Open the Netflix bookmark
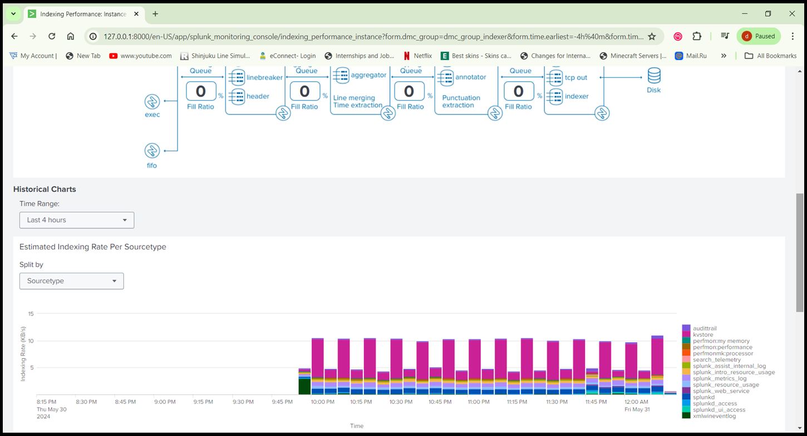This screenshot has width=807, height=436. click(417, 56)
